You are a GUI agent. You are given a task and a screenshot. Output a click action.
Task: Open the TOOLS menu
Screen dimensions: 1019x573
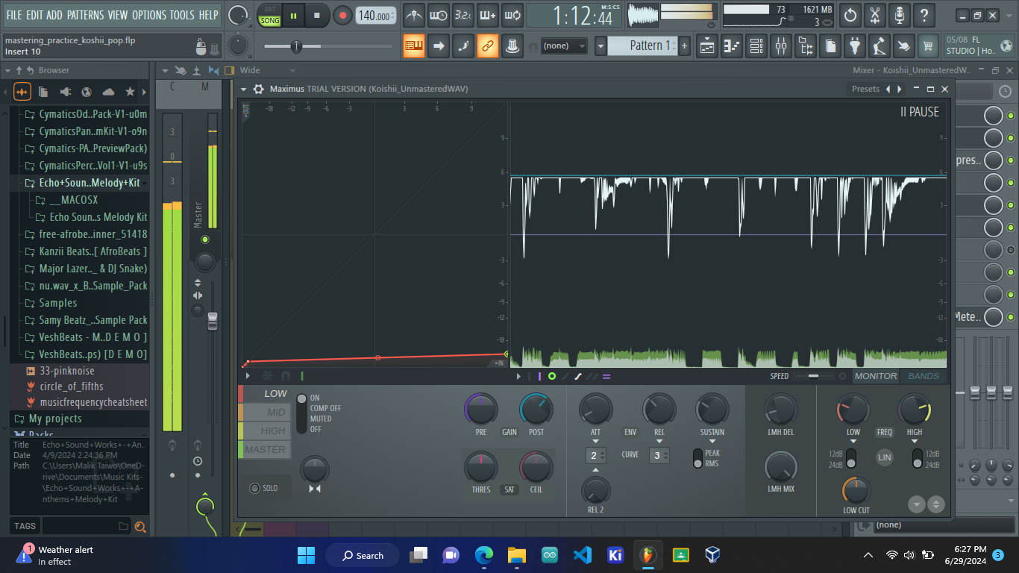click(x=182, y=15)
